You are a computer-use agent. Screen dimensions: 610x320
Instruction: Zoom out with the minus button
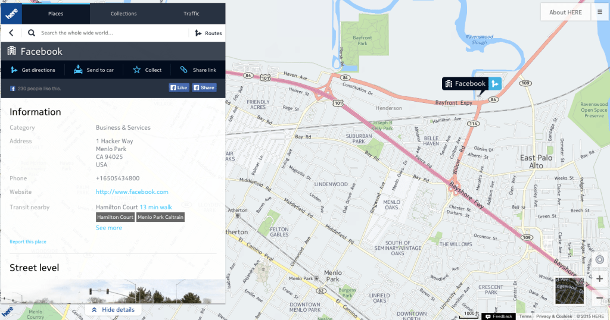[599, 298]
